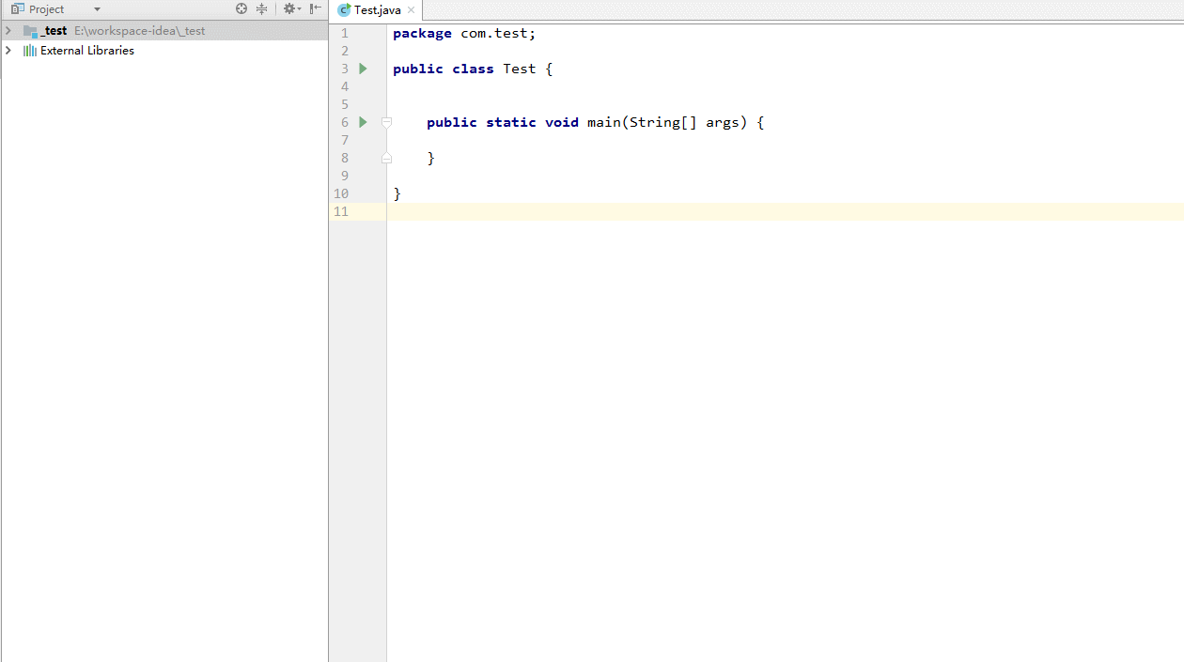Expand the External Libraries tree node
Viewport: 1184px width, 662px height.
point(8,51)
